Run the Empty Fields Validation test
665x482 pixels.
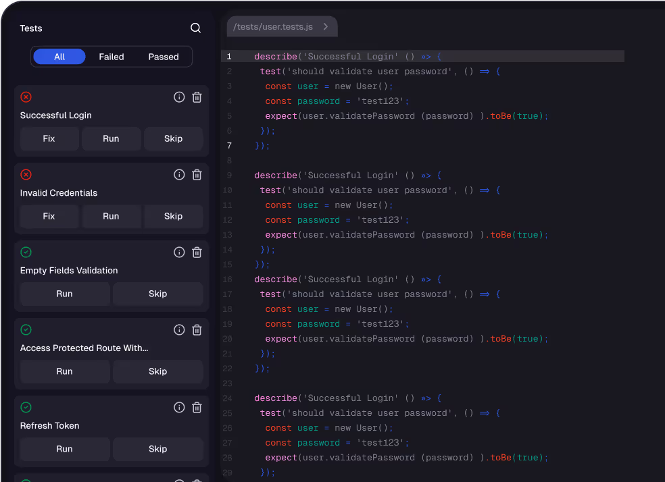pos(64,294)
